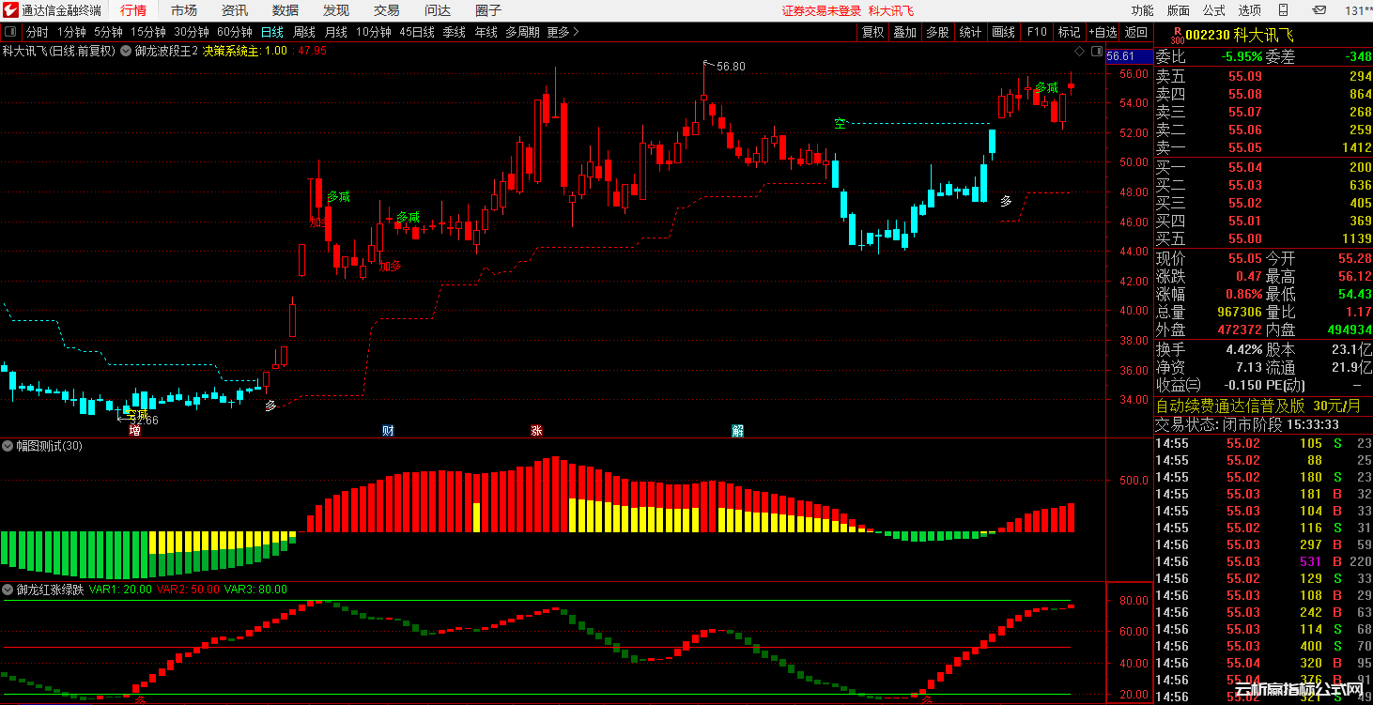The height and width of the screenshot is (705, 1373).
Task: Open the 公式 menu
Action: point(1214,10)
